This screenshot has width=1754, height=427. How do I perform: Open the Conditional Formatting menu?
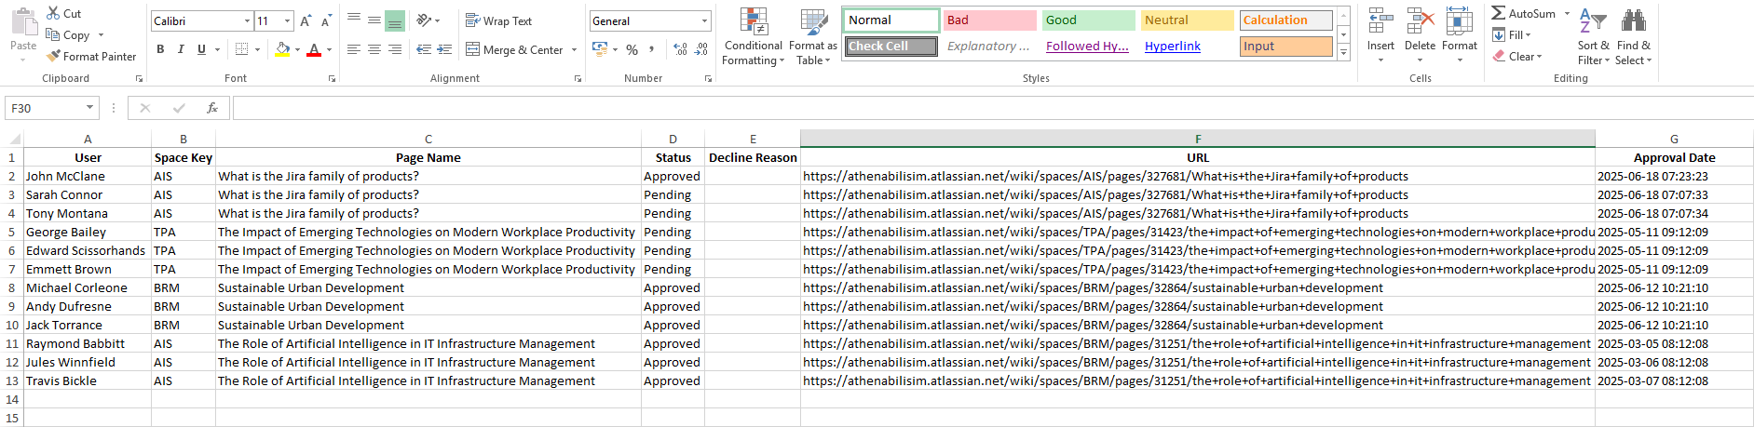point(754,37)
